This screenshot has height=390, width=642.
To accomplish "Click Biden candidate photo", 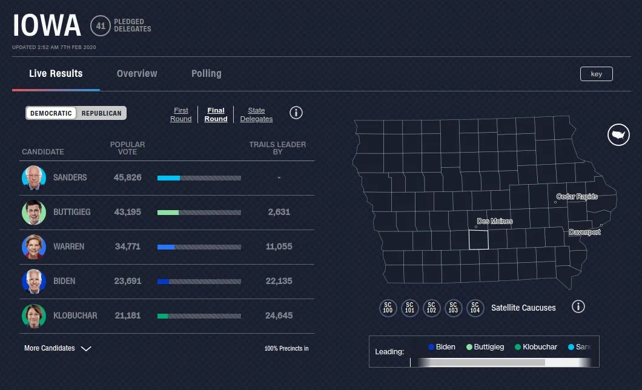I will tap(34, 281).
